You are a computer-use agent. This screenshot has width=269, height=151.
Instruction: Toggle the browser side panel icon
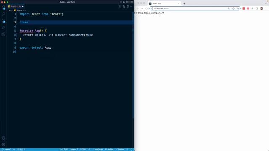257,8
